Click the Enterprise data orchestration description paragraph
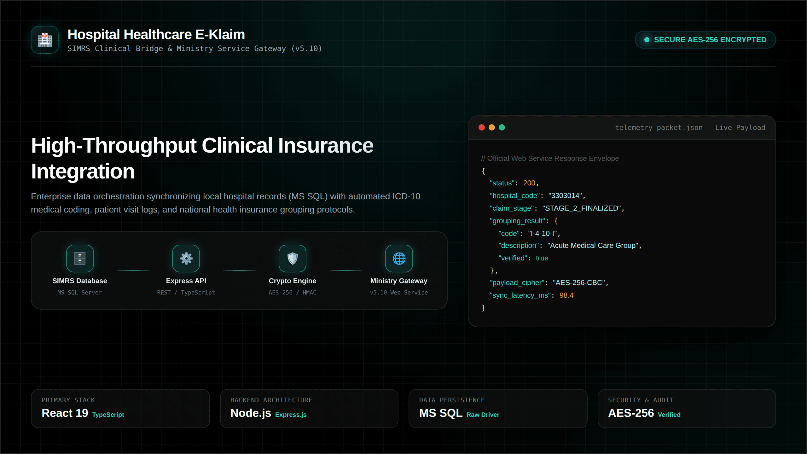This screenshot has width=807, height=454. 226,203
